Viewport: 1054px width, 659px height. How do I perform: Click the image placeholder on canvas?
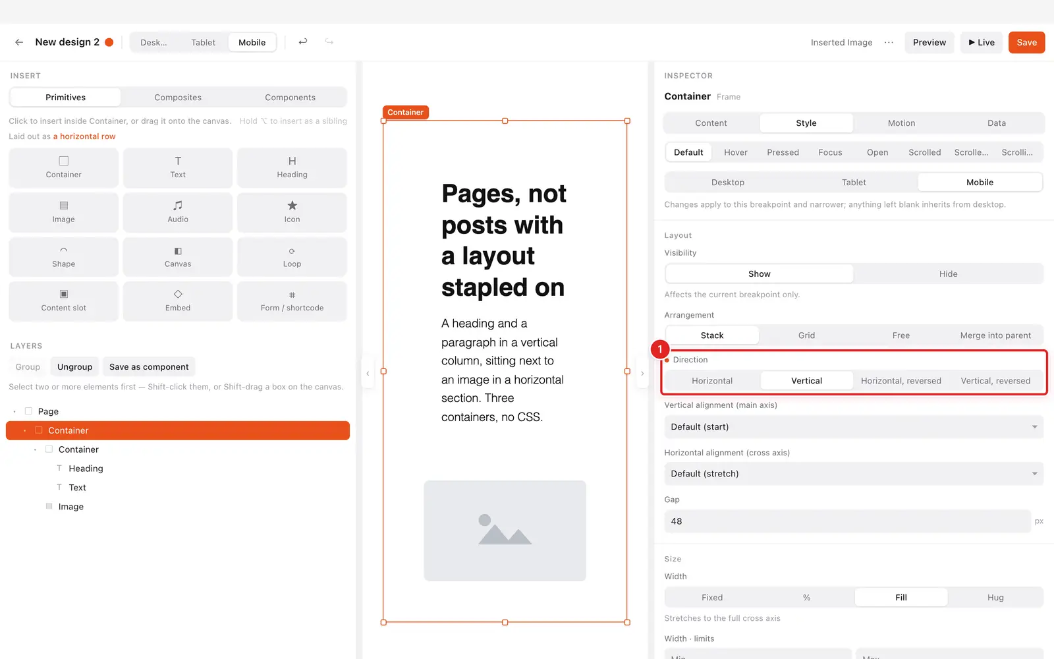point(505,530)
